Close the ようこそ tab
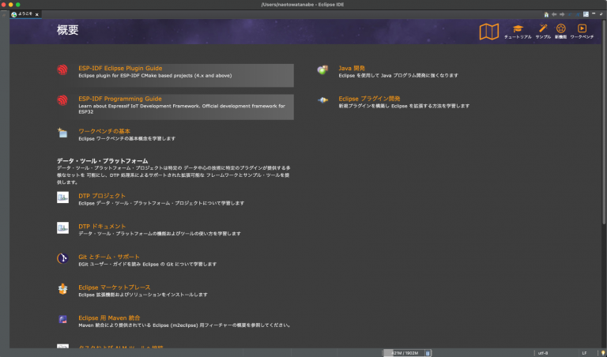This screenshot has height=357, width=607. [x=37, y=15]
